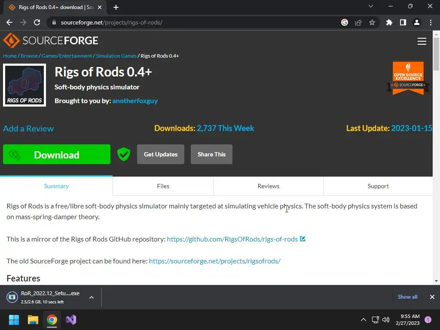Click Games/Entertainment breadcrumb
The height and width of the screenshot is (330, 440).
(x=67, y=56)
